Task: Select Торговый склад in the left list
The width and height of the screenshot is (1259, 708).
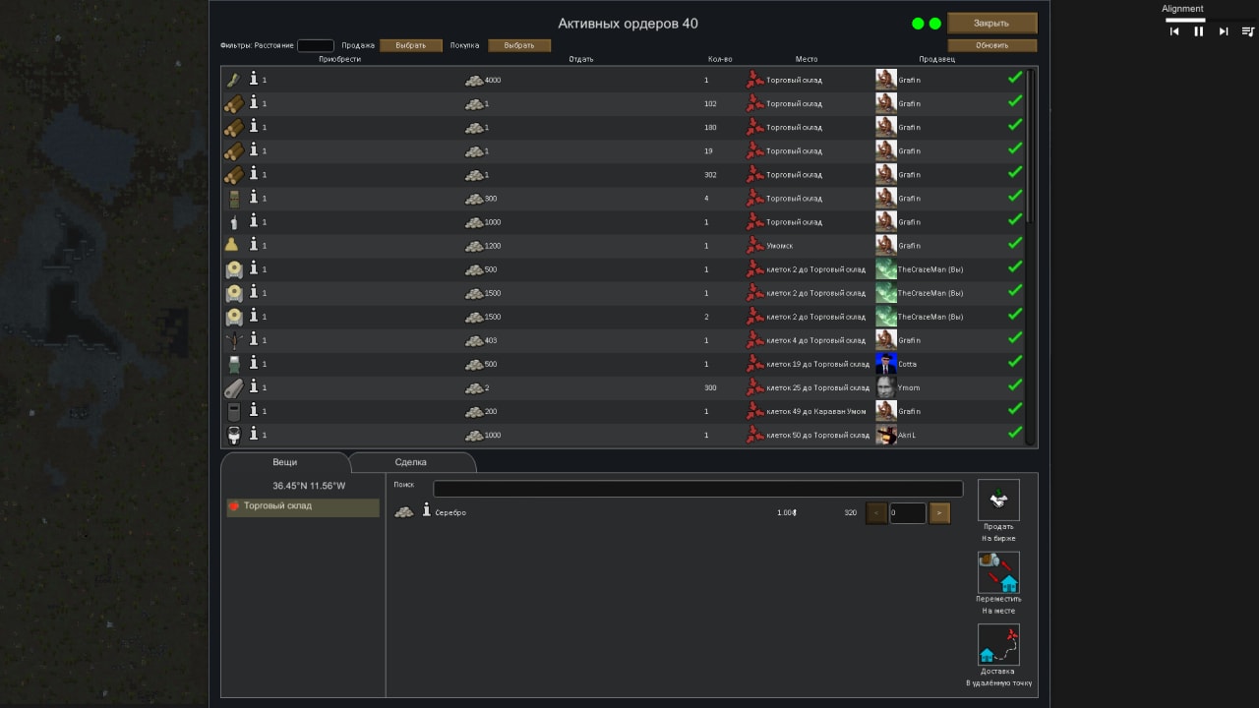Action: coord(303,506)
